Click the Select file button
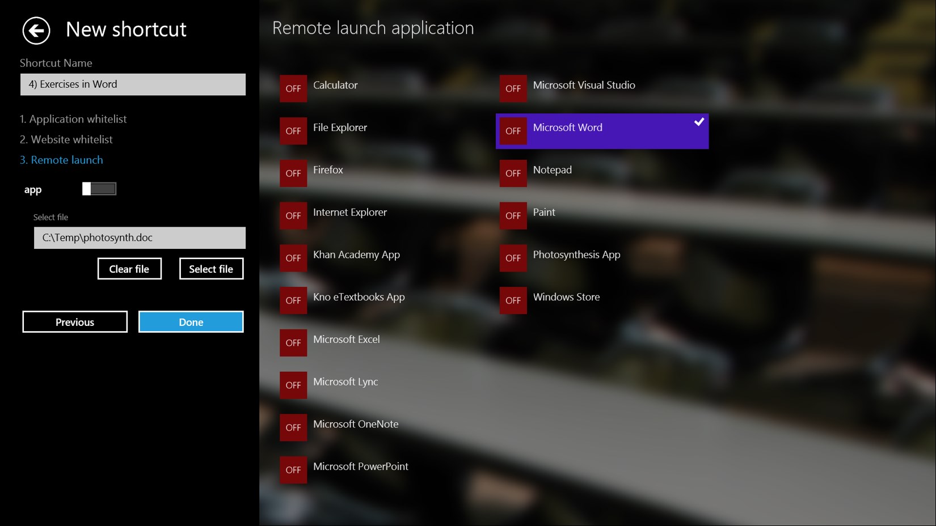This screenshot has height=526, width=936. pyautogui.click(x=211, y=269)
